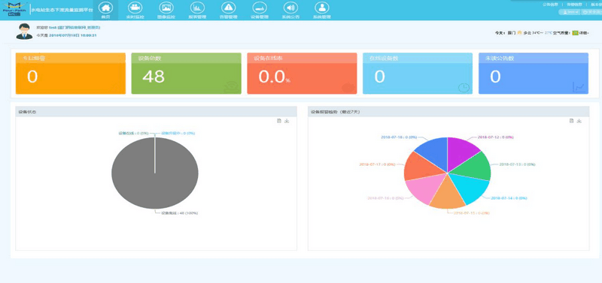This screenshot has width=602, height=283.
Task: Go to the Home tab
Action: pos(105,11)
